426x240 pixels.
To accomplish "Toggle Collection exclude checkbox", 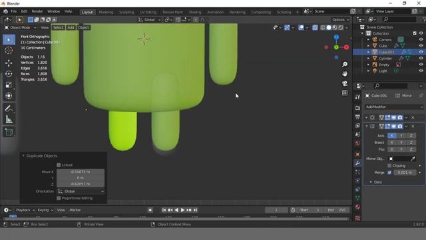I will (415, 33).
